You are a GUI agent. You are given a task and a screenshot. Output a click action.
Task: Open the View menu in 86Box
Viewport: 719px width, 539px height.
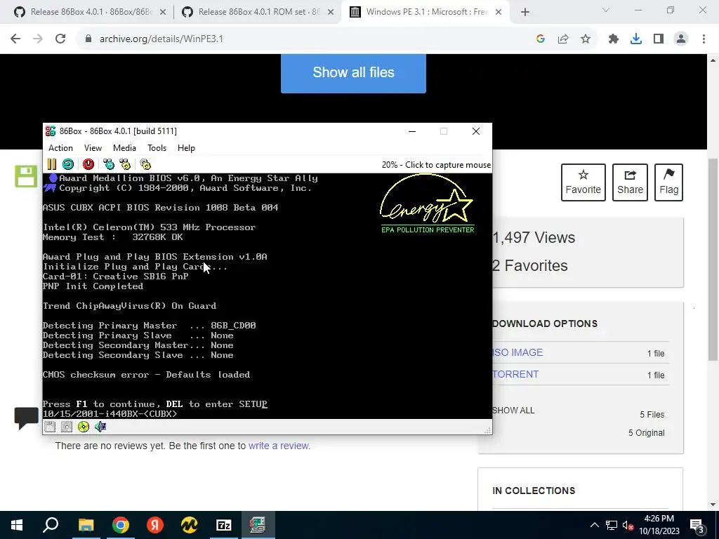click(93, 148)
